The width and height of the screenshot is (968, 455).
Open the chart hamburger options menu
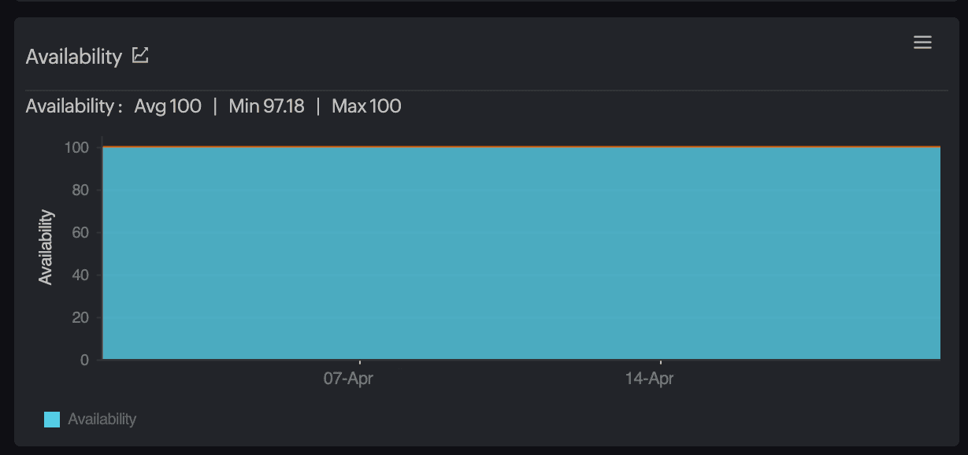coord(922,43)
